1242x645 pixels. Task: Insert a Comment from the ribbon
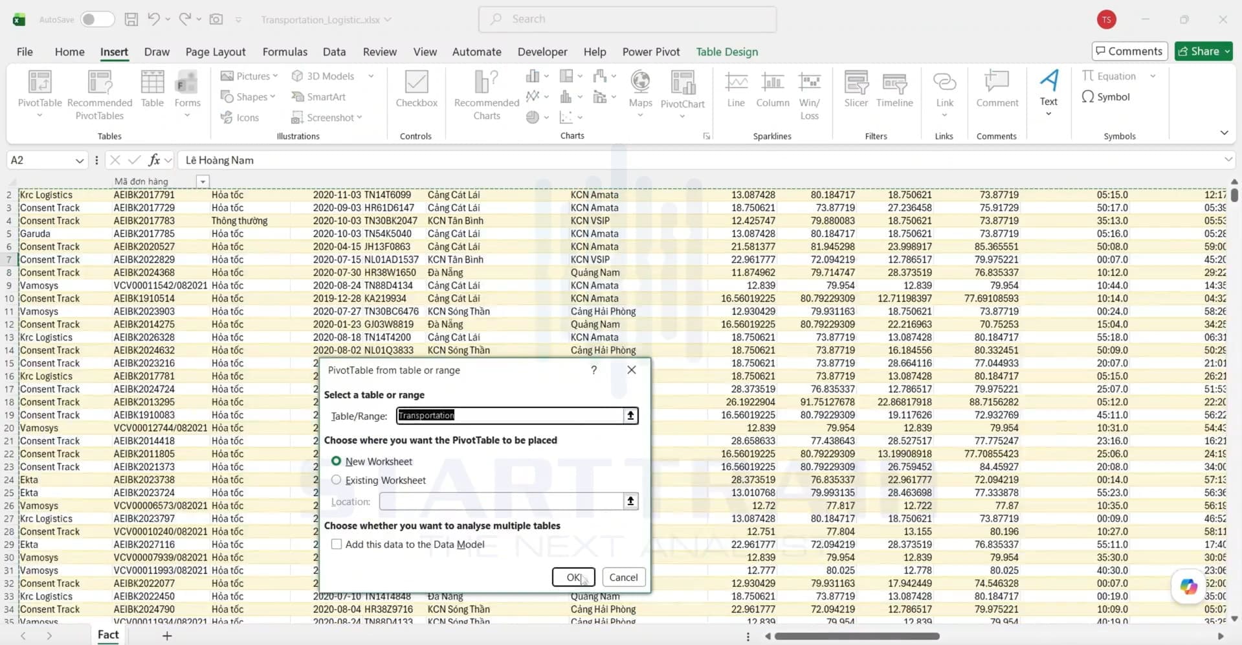997,89
